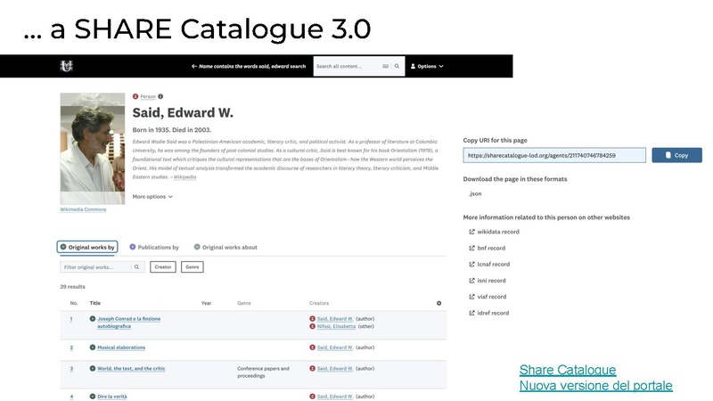Switch to Publications by tab
The width and height of the screenshot is (713, 401).
point(154,247)
